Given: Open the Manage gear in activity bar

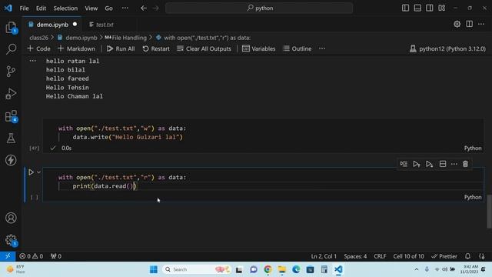Looking at the screenshot, I should 11,240.
